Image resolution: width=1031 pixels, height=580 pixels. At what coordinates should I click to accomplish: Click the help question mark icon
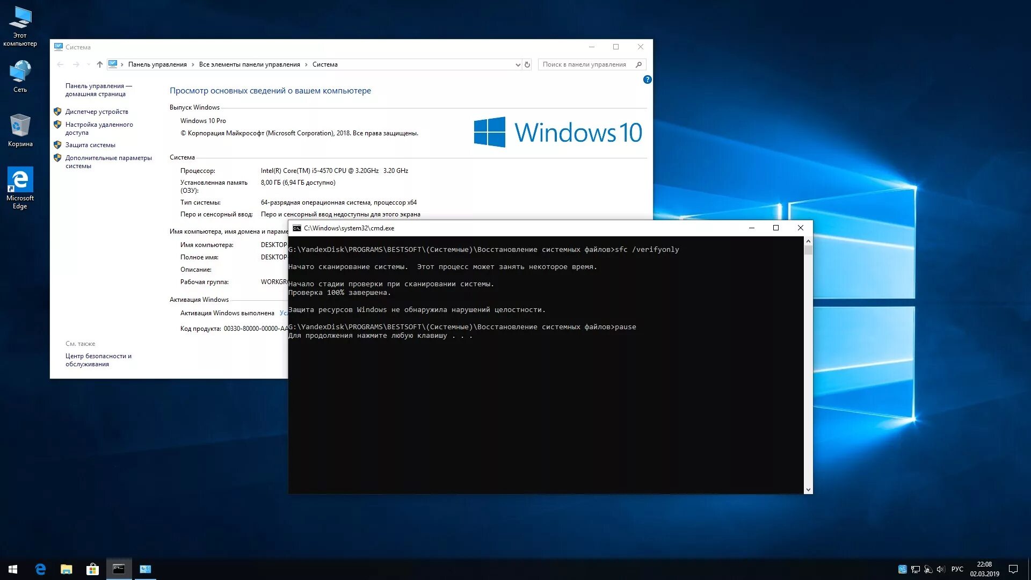click(647, 79)
